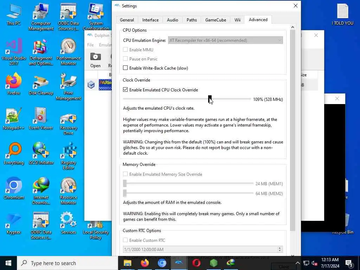Click the CPU clock override slider handle

pyautogui.click(x=210, y=99)
